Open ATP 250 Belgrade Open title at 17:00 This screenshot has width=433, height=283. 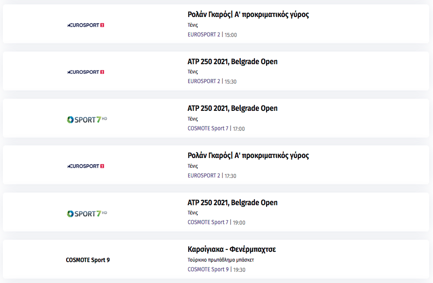tap(233, 108)
